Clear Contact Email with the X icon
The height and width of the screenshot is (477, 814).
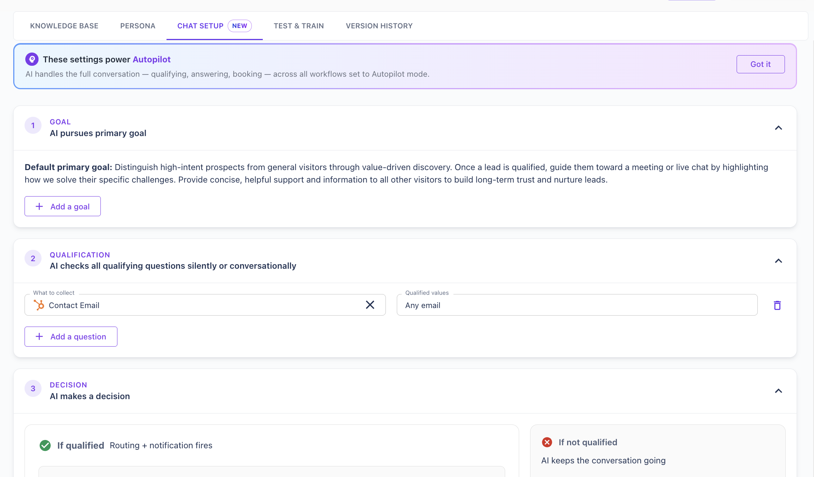[370, 305]
